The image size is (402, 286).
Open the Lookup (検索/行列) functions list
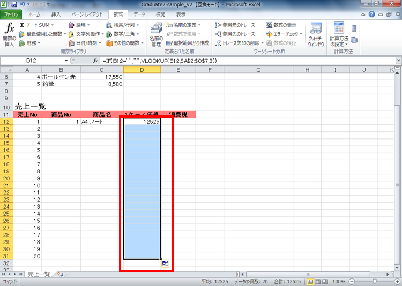[x=123, y=25]
